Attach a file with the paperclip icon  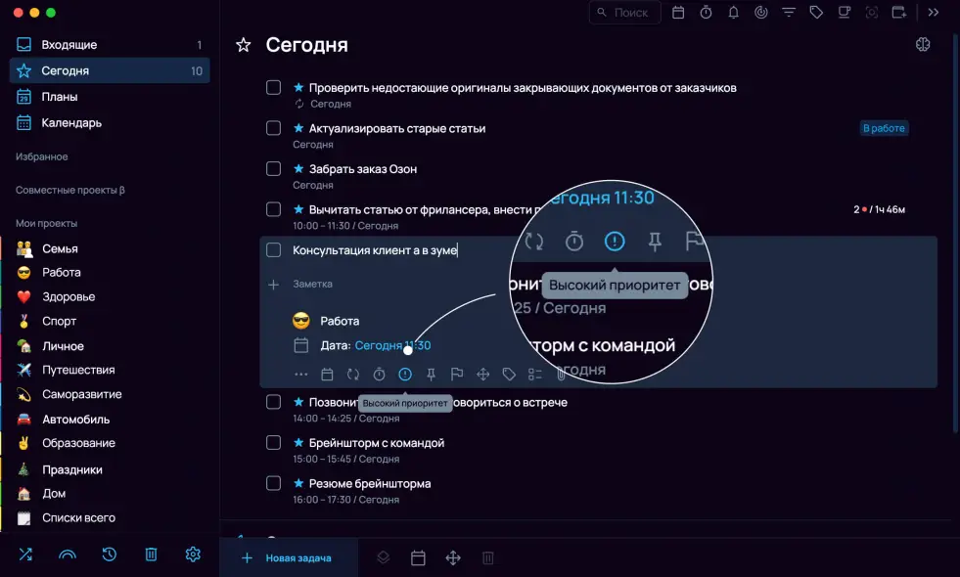(561, 373)
